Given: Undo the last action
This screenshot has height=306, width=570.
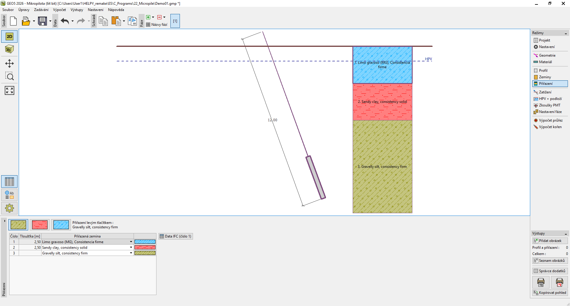Looking at the screenshot, I should pos(65,21).
